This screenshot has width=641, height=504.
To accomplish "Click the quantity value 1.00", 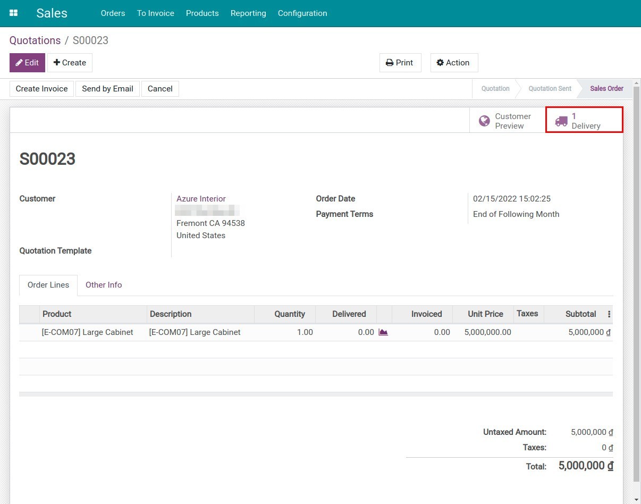I will (305, 332).
